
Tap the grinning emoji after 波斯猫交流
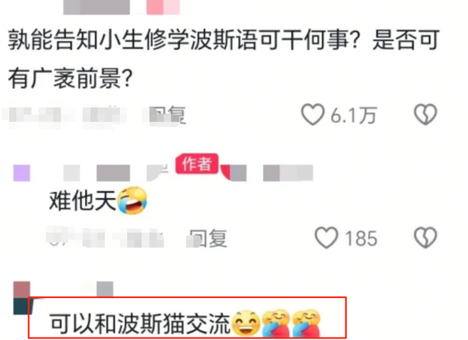(x=246, y=324)
